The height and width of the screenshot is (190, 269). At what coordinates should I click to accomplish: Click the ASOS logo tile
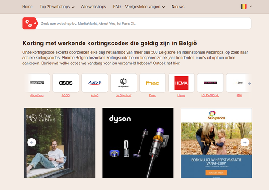point(66,83)
